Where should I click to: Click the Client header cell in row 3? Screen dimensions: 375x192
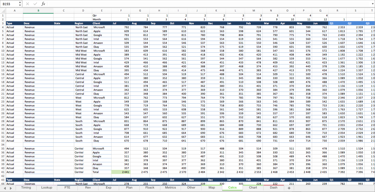point(102,23)
